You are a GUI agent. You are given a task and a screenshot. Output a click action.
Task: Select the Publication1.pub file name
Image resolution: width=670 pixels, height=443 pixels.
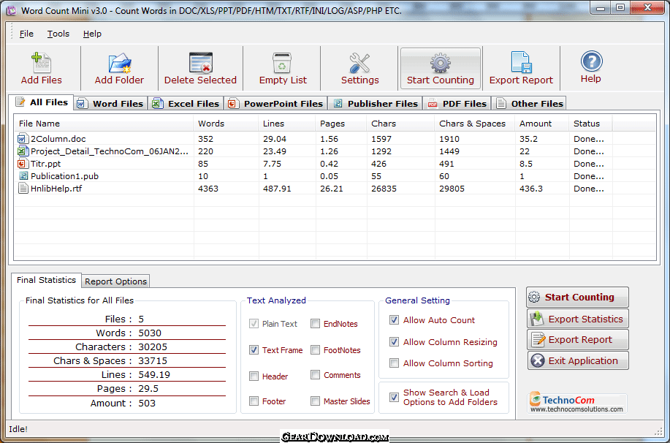point(64,176)
